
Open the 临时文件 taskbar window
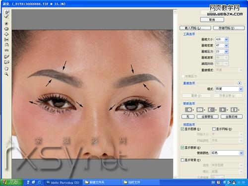pyautogui.click(x=140, y=183)
